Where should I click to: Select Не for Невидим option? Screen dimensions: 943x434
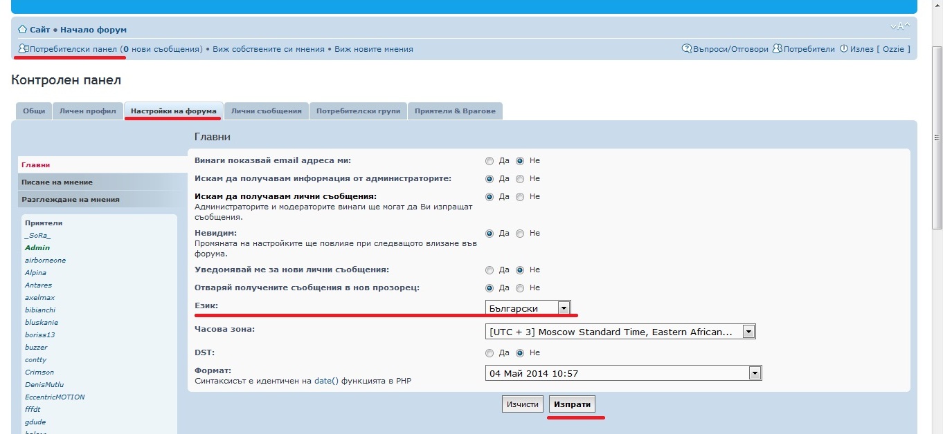[520, 234]
